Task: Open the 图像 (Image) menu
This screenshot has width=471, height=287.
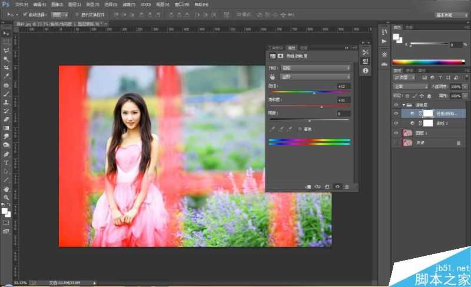Action: 58,4
